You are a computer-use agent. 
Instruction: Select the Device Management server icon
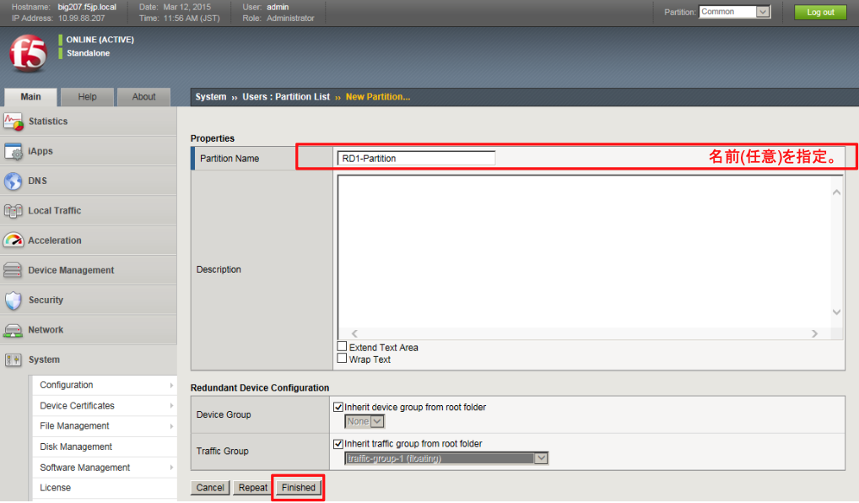pyautogui.click(x=14, y=270)
